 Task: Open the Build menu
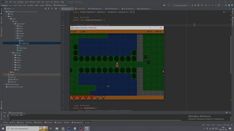pos(38,2)
